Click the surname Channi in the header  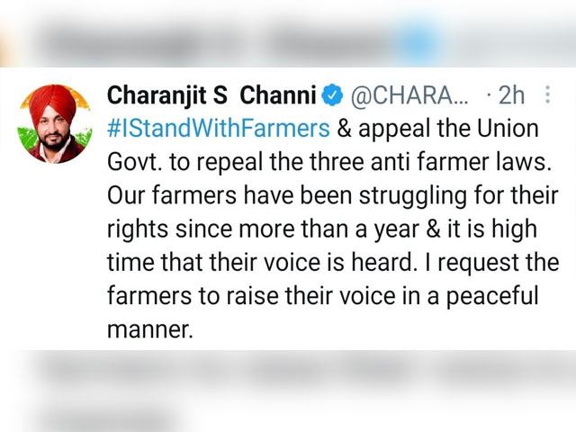278,94
